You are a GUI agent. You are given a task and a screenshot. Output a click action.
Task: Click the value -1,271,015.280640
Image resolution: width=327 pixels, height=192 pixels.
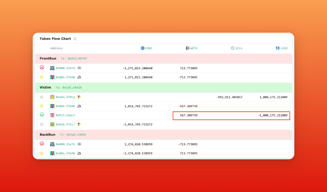pos(138,68)
